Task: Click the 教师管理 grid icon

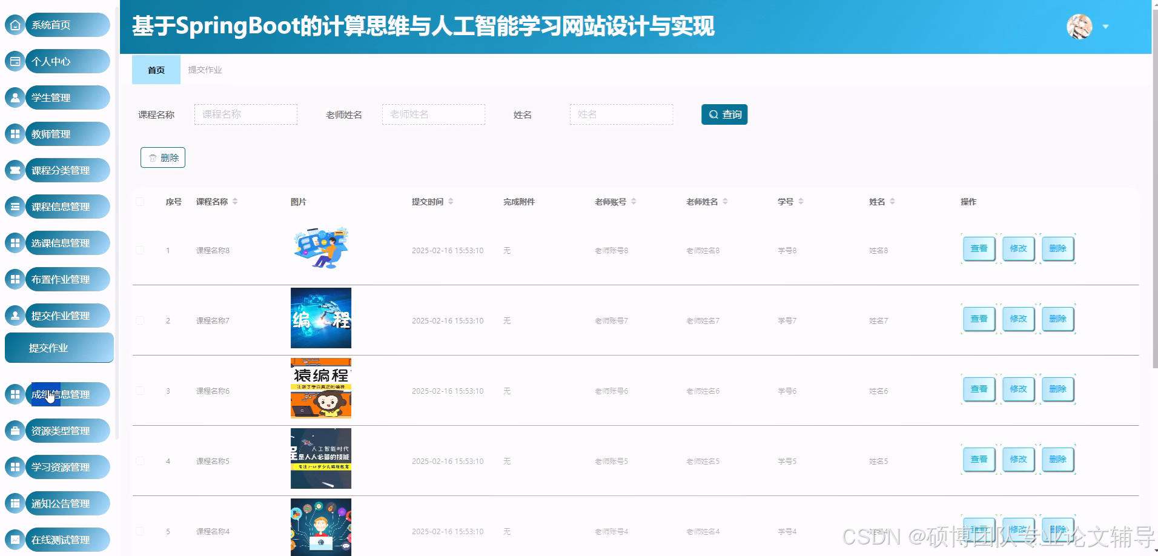Action: [15, 134]
